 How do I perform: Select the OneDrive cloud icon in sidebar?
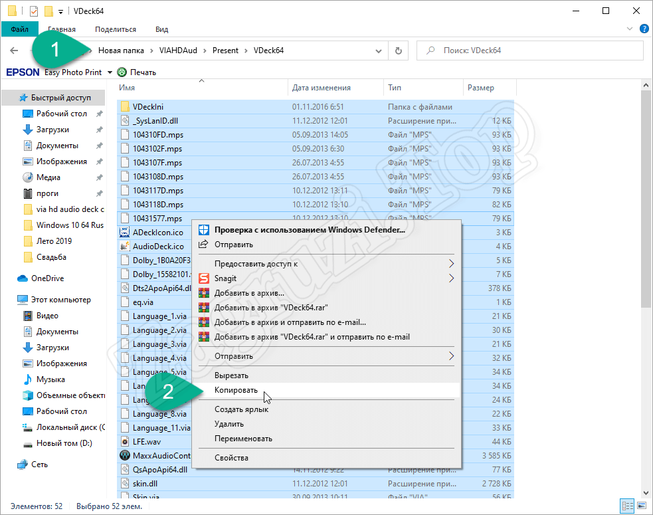pos(23,278)
